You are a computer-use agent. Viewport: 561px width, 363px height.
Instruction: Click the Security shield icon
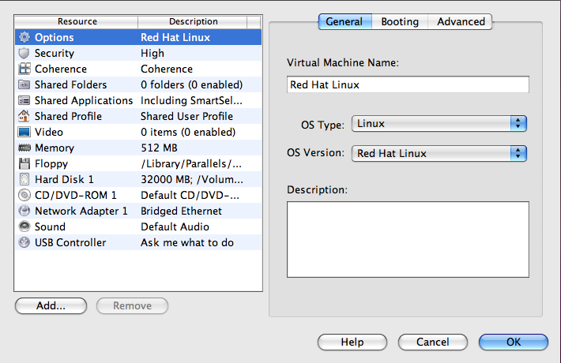point(24,53)
